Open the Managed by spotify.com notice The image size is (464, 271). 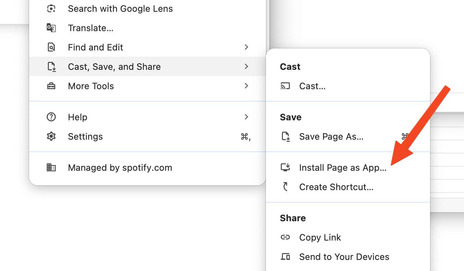(x=120, y=168)
